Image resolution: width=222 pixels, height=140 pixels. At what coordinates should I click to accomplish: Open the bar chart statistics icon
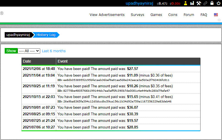click(192, 3)
